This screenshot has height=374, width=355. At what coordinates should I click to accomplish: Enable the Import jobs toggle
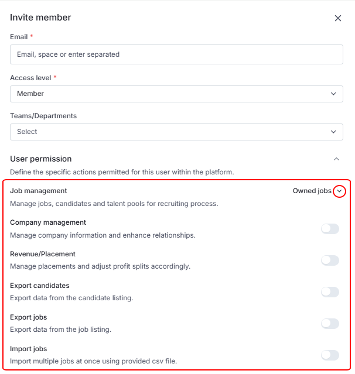330,355
